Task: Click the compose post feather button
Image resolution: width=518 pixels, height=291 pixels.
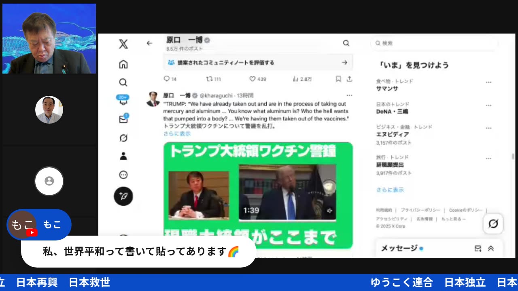Action: coord(123,196)
